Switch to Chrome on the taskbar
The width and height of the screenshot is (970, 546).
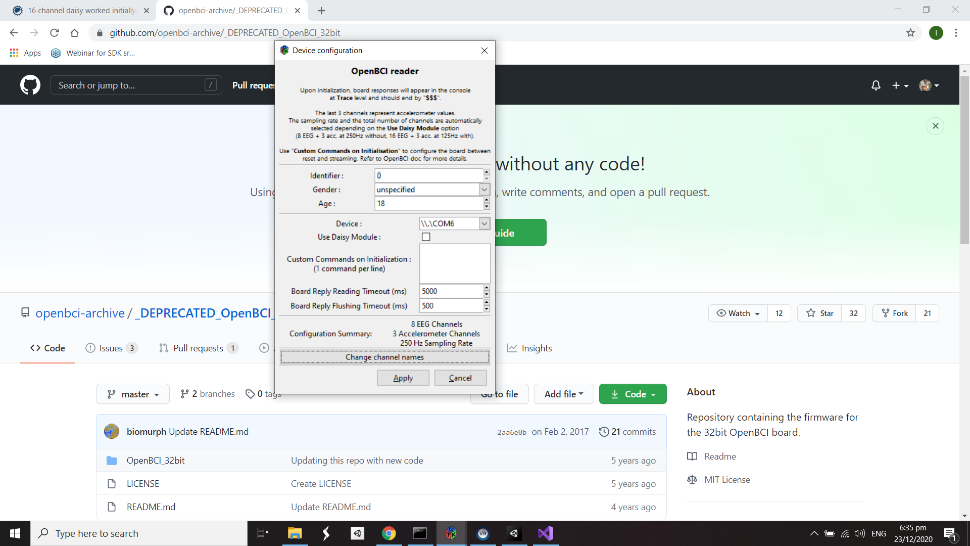[389, 533]
